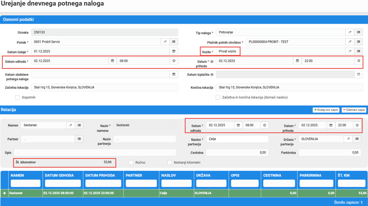The width and height of the screenshot is (368, 206).
Task: Clear Država partnerja with eraser icon
Action: 348,139
